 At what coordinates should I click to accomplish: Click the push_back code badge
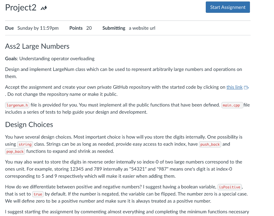tap(210, 144)
